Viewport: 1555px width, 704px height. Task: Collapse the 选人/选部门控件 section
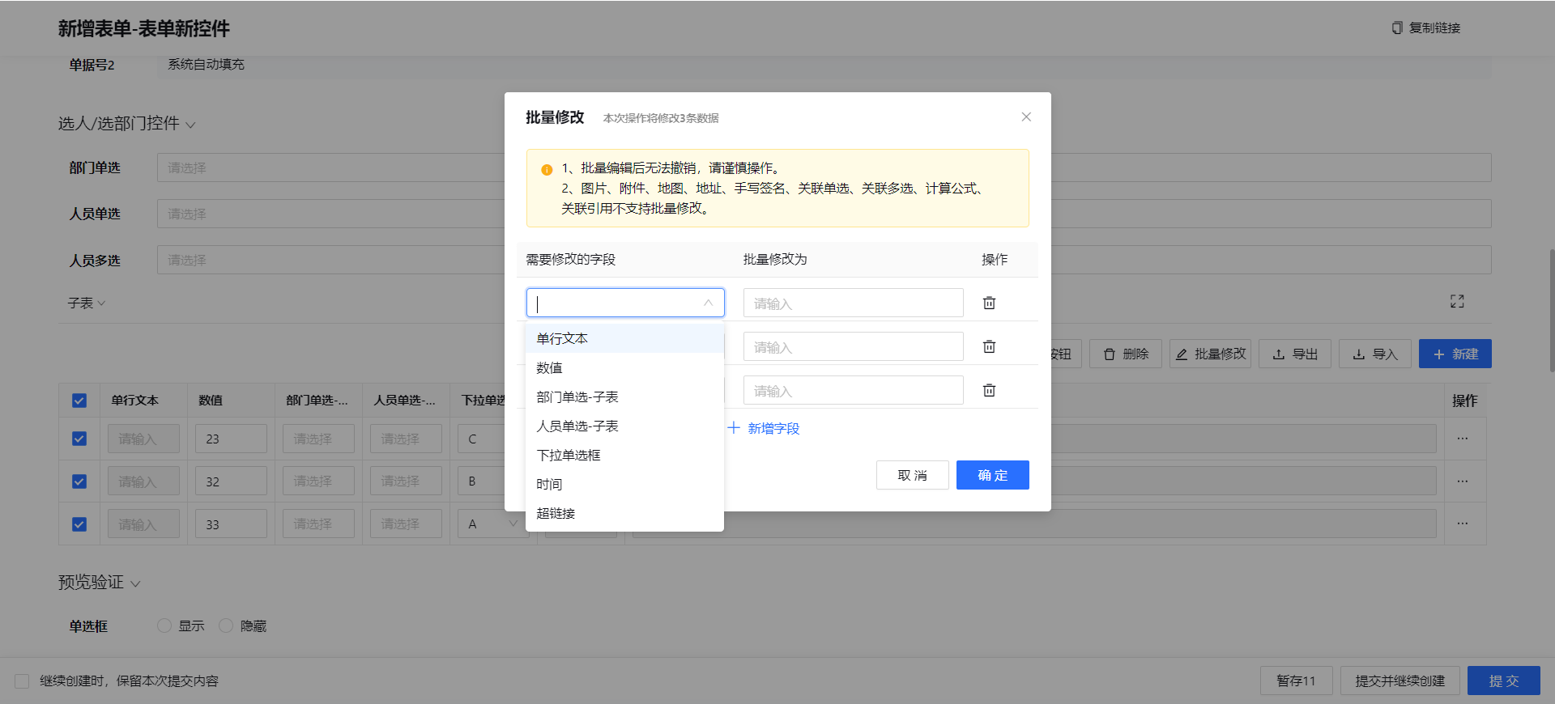[190, 125]
